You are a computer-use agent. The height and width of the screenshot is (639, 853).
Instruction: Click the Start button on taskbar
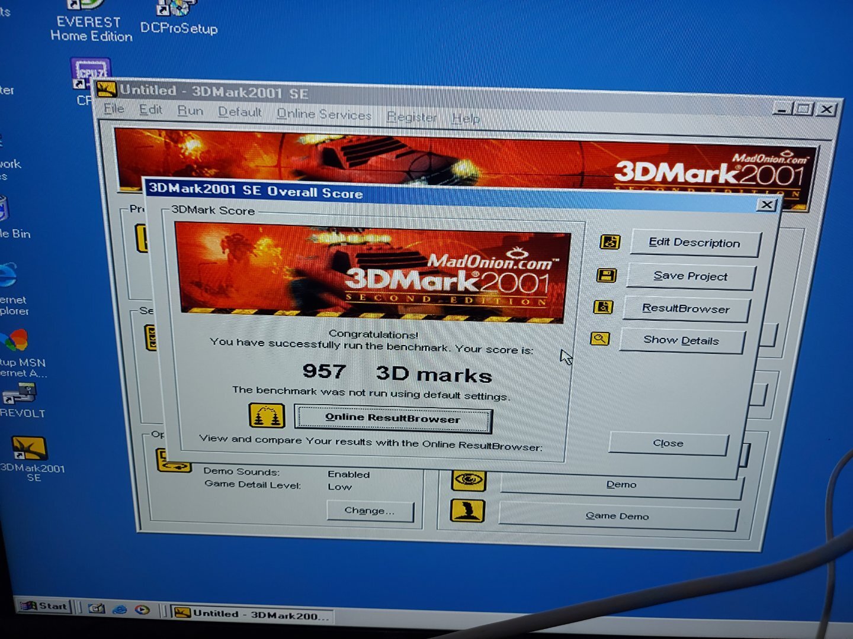[44, 606]
